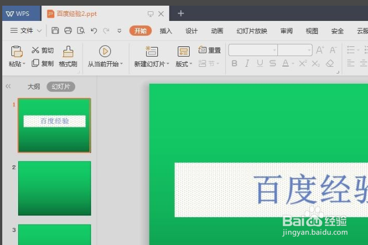Switch to the 审阅 ribbon tab
Screen dimensions: 368x245
[x=286, y=31]
